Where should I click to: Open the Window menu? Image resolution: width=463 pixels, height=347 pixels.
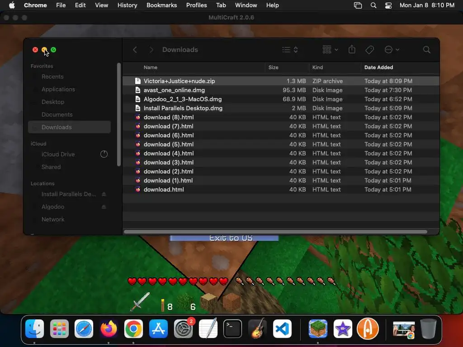246,5
